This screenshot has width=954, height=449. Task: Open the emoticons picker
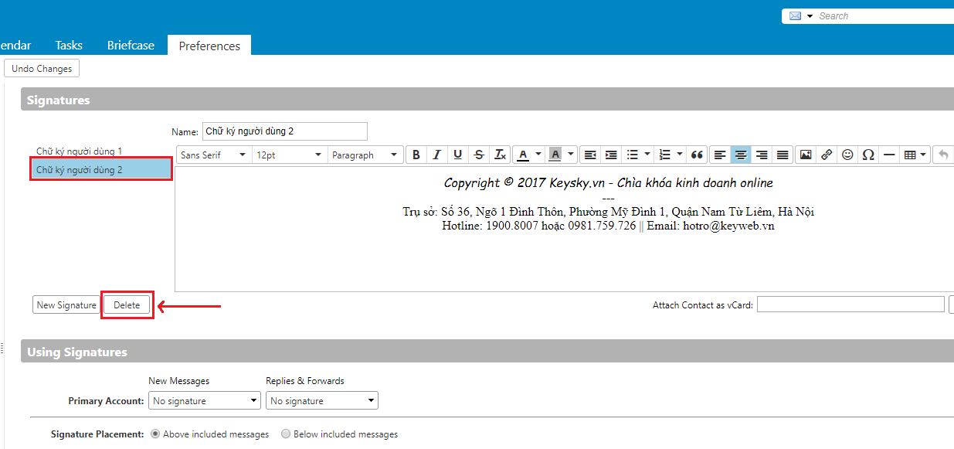(x=847, y=155)
